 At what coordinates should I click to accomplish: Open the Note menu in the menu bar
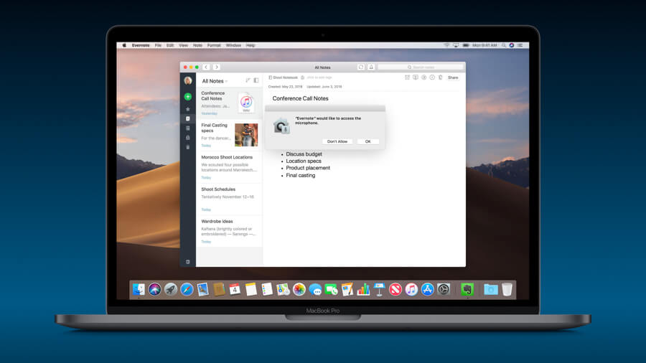197,45
